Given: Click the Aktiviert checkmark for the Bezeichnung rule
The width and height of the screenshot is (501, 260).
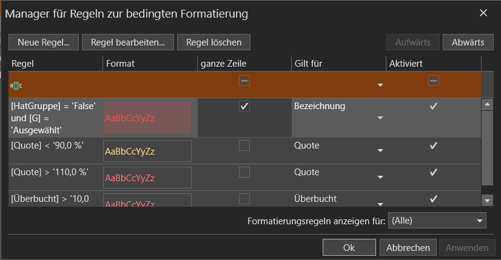Looking at the screenshot, I should coord(433,107).
